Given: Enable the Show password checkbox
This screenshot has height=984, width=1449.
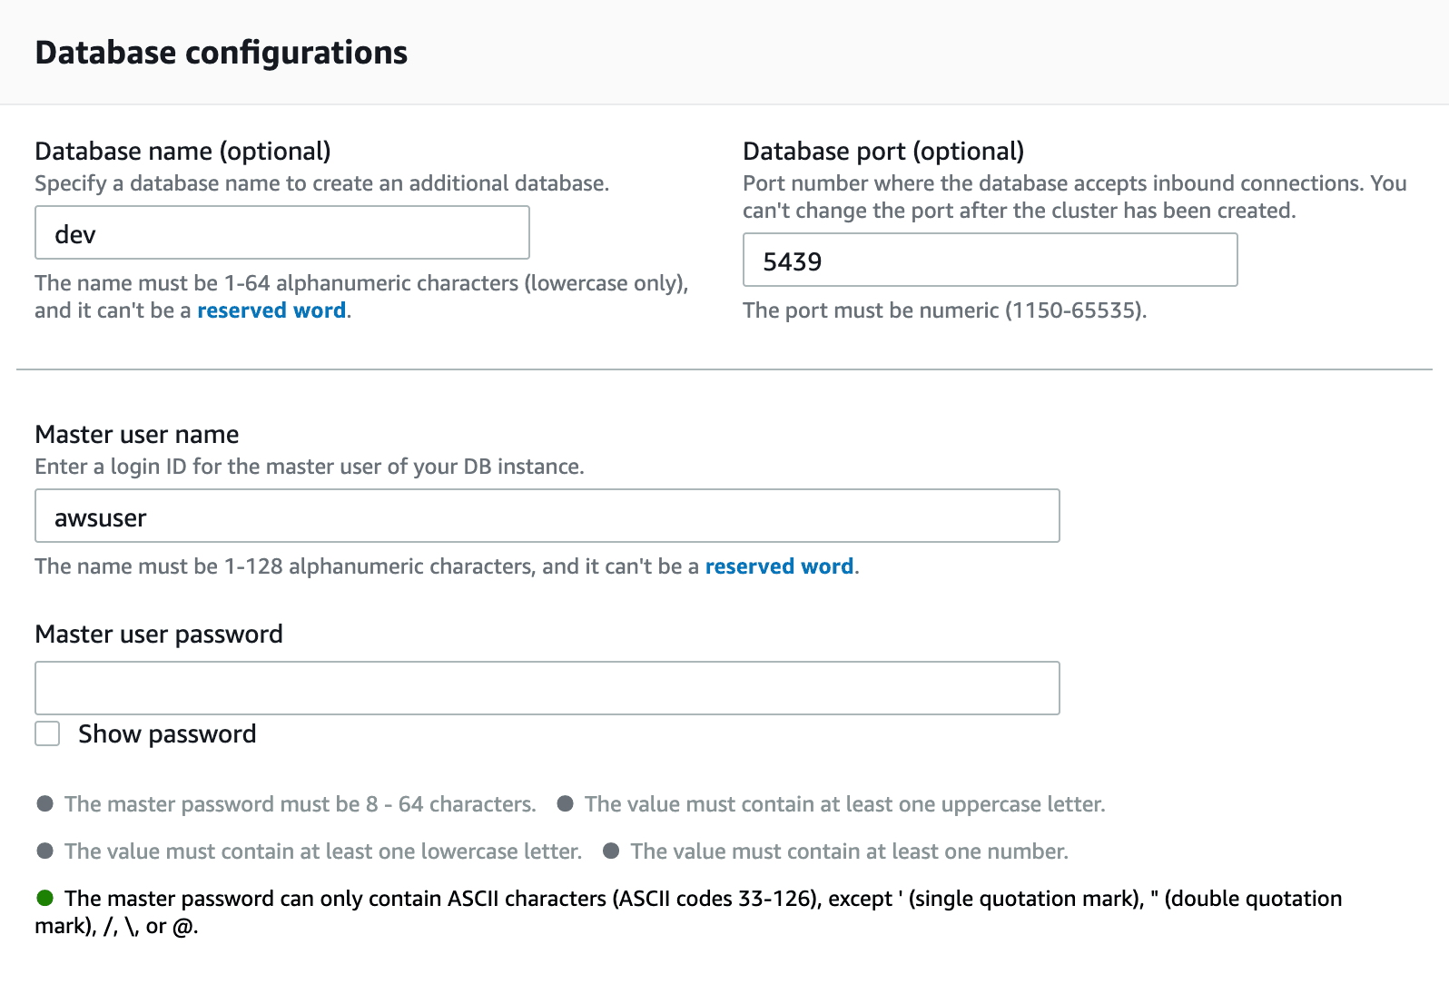Looking at the screenshot, I should tap(47, 733).
